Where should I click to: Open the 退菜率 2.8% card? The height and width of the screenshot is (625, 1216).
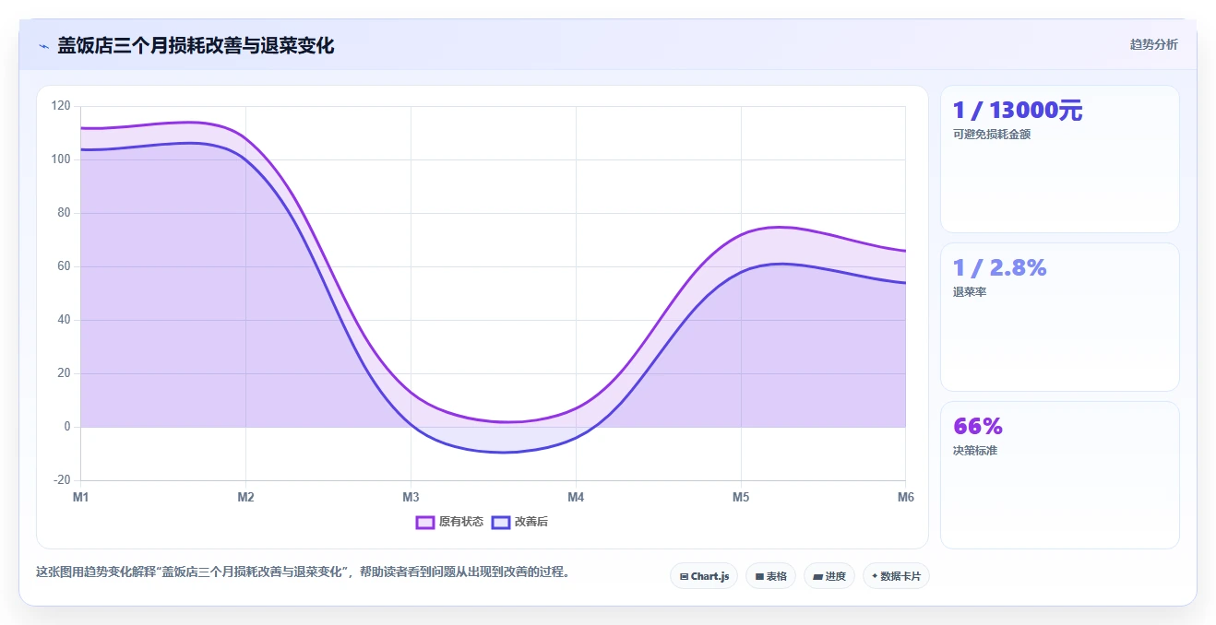(x=1059, y=317)
